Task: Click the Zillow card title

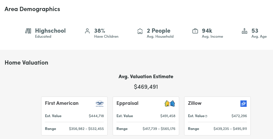Action: tap(195, 103)
